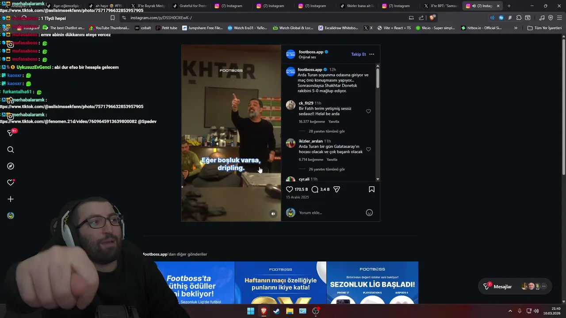
Task: Open the comment icon beside 3,4 B
Action: (315, 189)
